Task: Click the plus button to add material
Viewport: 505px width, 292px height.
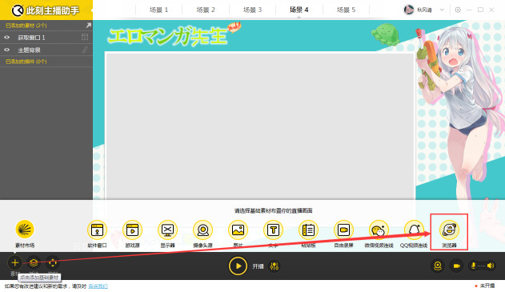Action: pos(15,262)
